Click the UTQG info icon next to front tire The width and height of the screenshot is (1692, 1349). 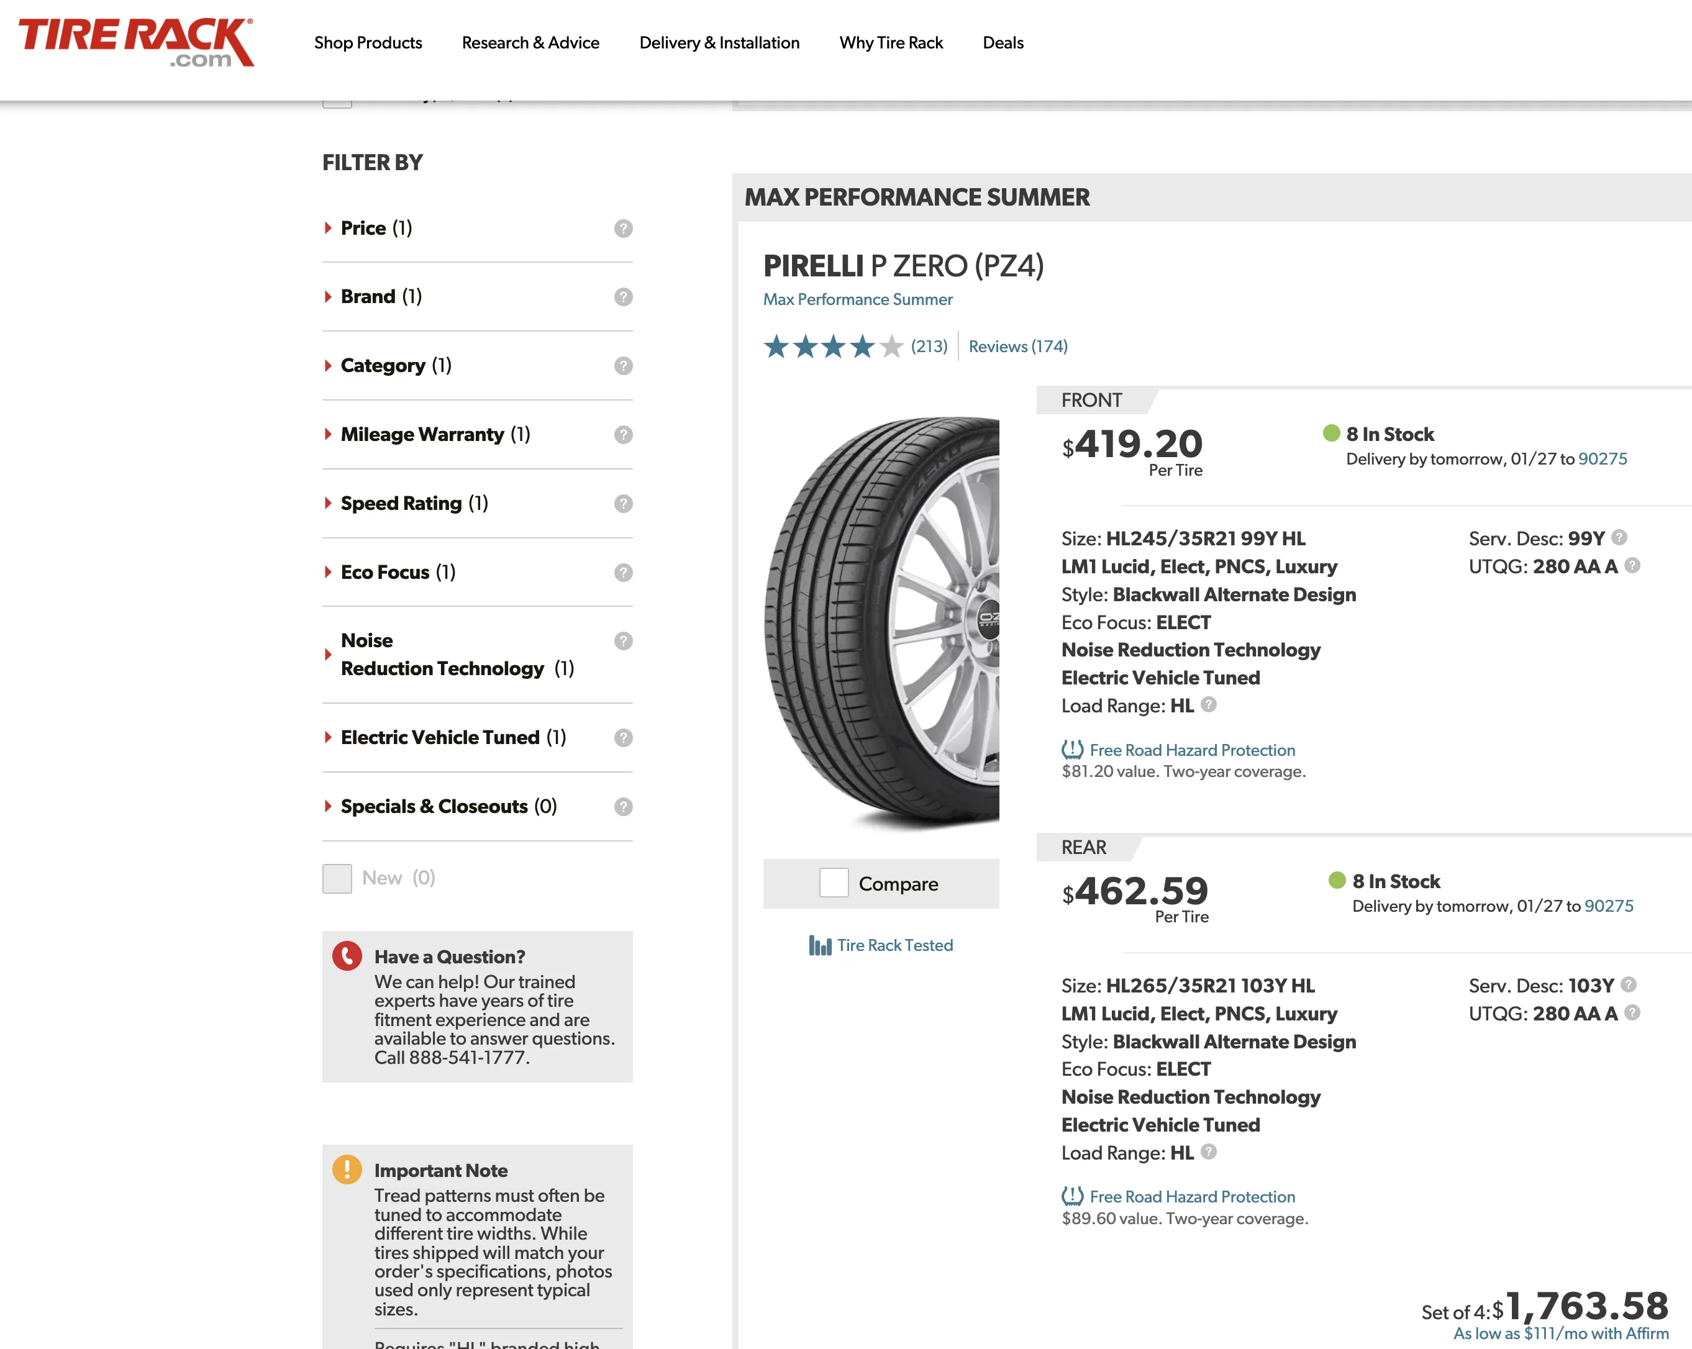pyautogui.click(x=1630, y=566)
